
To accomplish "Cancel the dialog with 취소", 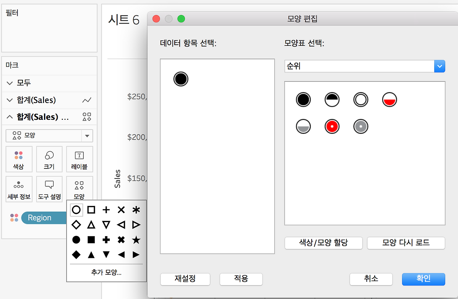I will 371,279.
